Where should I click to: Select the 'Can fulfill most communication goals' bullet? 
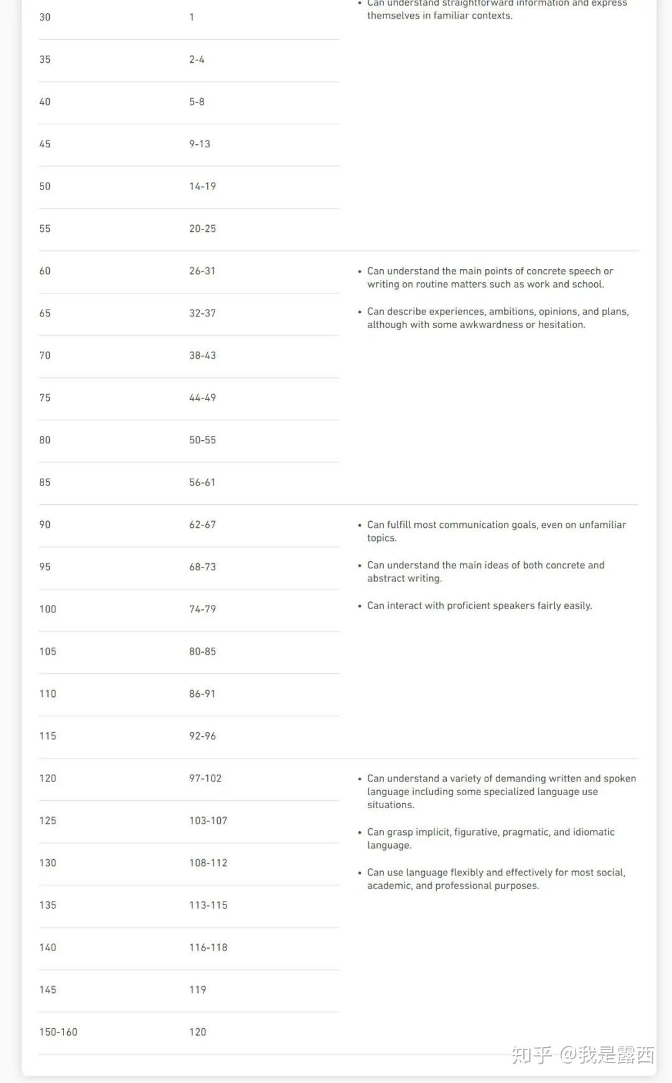pyautogui.click(x=496, y=531)
